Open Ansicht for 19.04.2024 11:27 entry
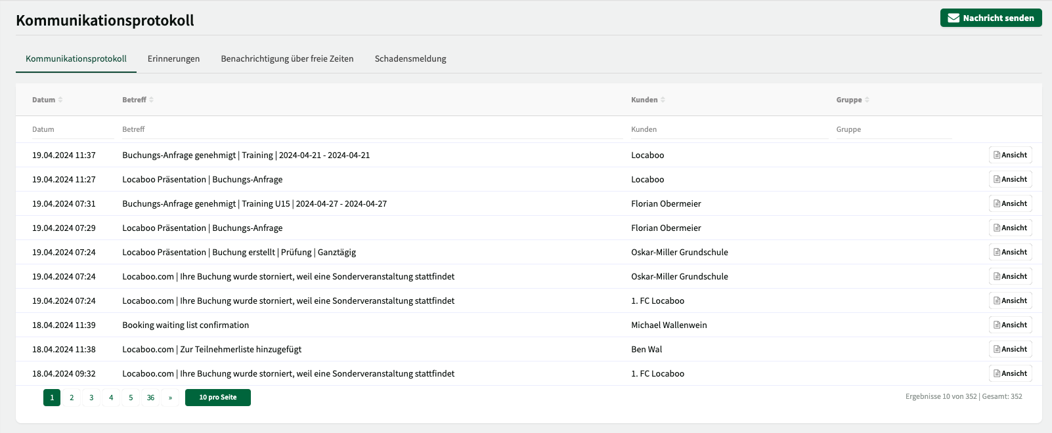 coord(1010,179)
